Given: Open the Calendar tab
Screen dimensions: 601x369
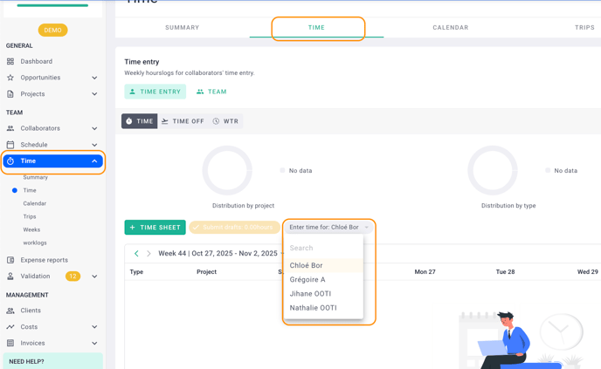Looking at the screenshot, I should (450, 28).
